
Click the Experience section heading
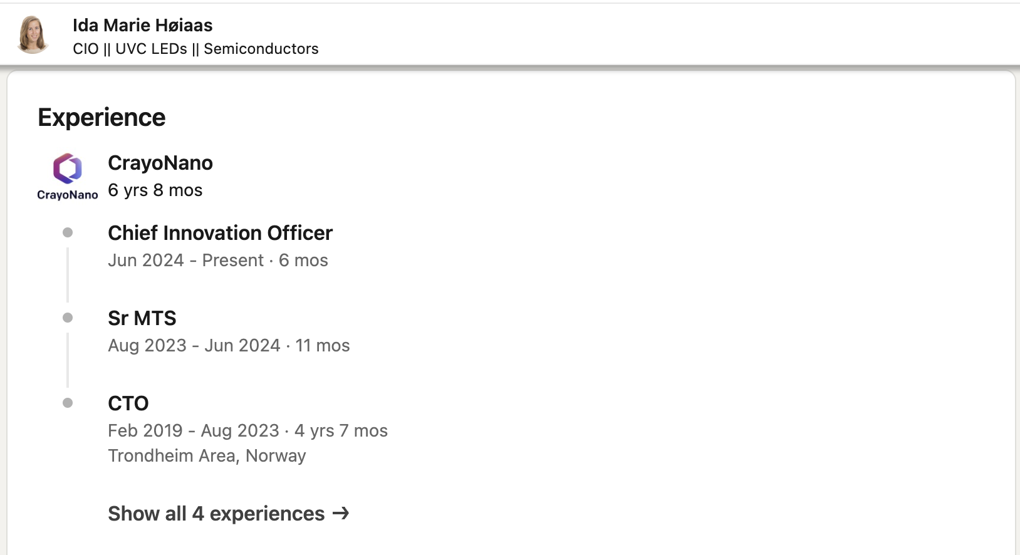click(x=101, y=118)
